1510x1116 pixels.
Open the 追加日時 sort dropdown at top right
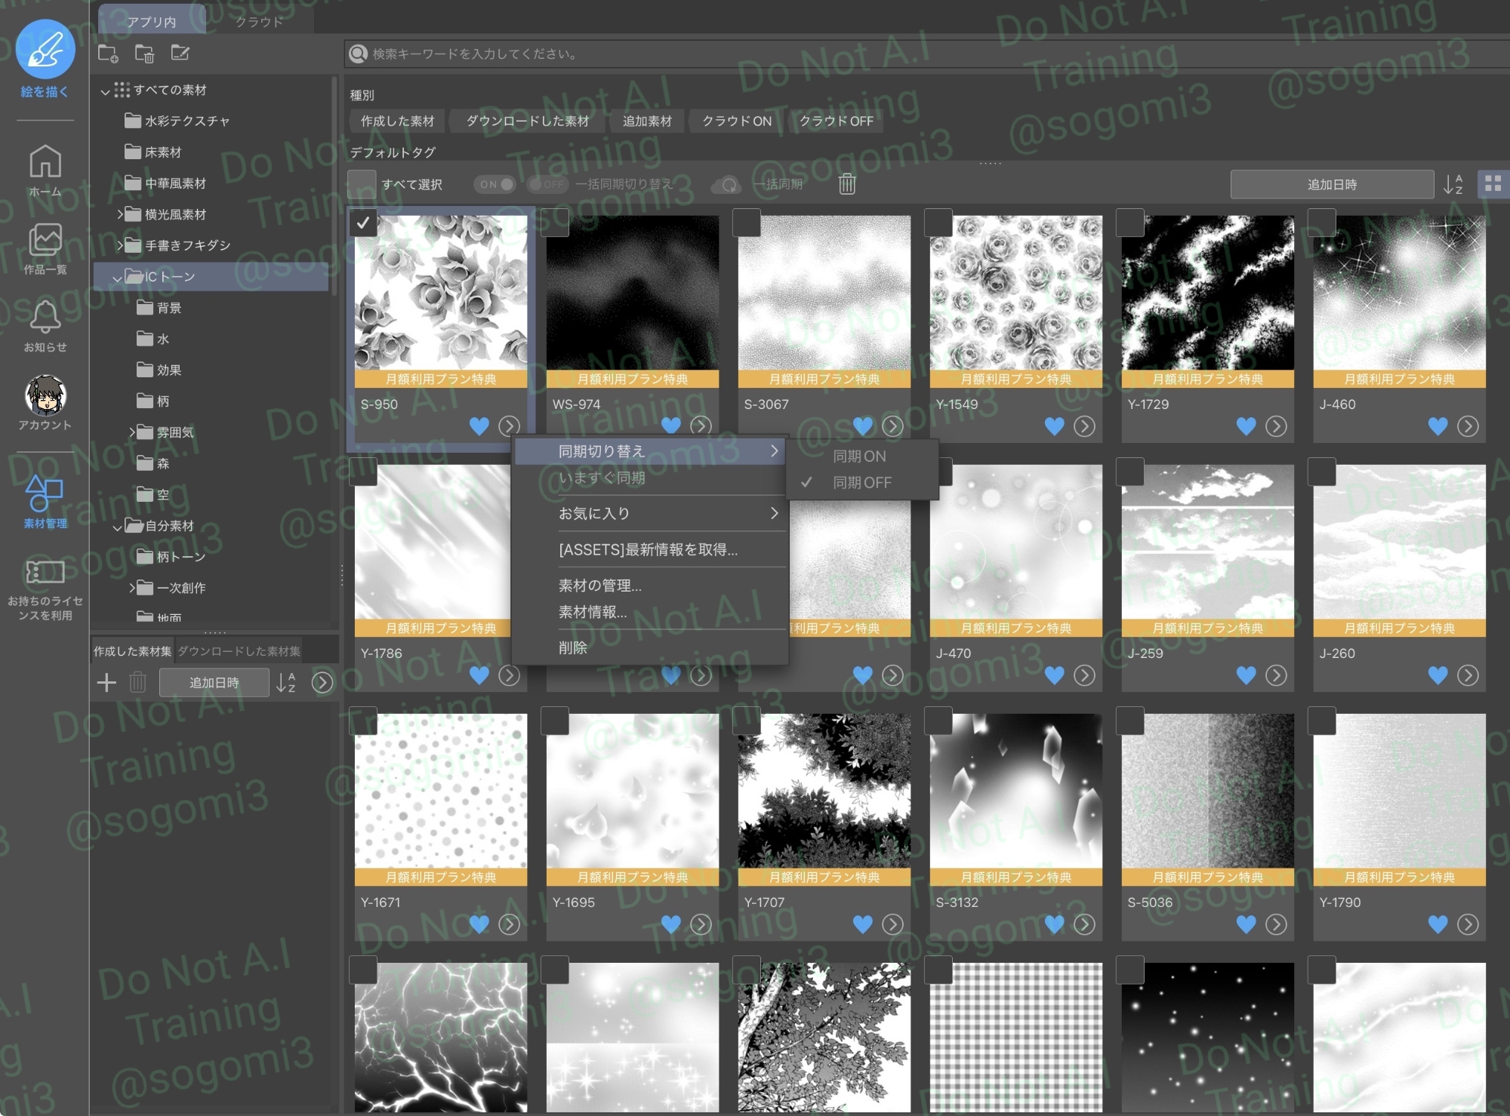1331,184
